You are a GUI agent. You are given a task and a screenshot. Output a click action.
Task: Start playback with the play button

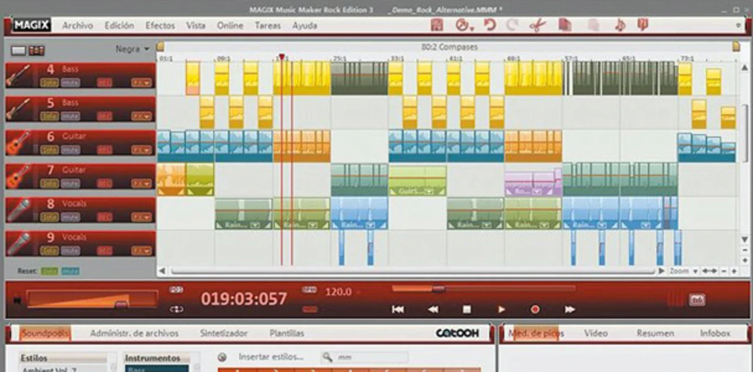pos(501,309)
